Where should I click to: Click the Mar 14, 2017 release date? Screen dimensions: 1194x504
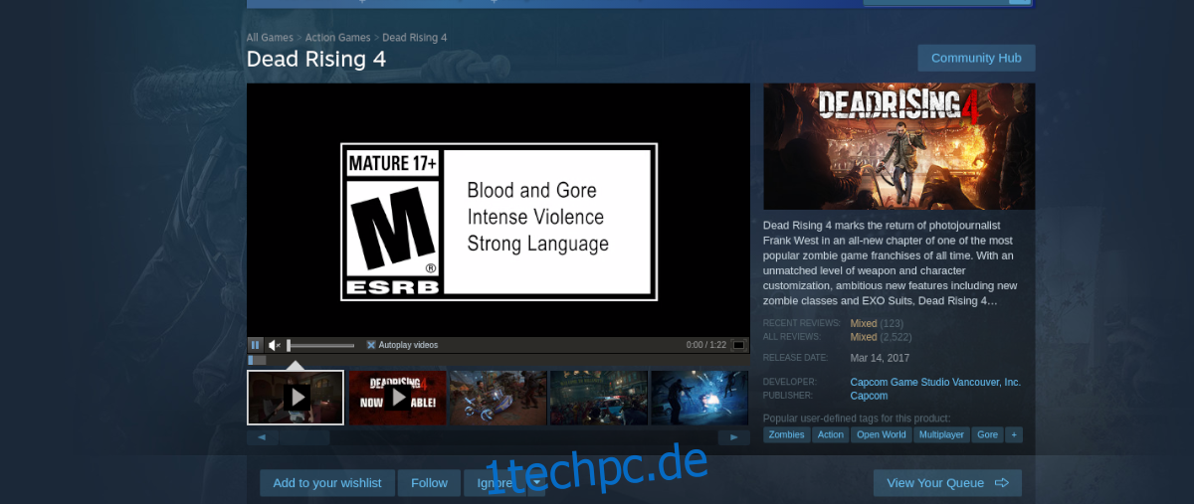click(880, 358)
